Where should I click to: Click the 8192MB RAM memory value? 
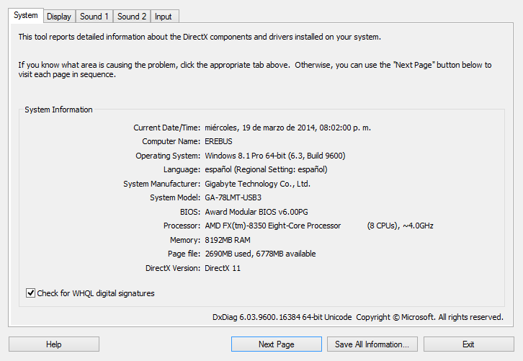(x=228, y=240)
